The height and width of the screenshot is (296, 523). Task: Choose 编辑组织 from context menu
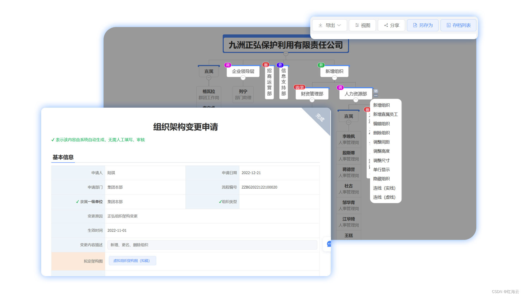(x=381, y=124)
